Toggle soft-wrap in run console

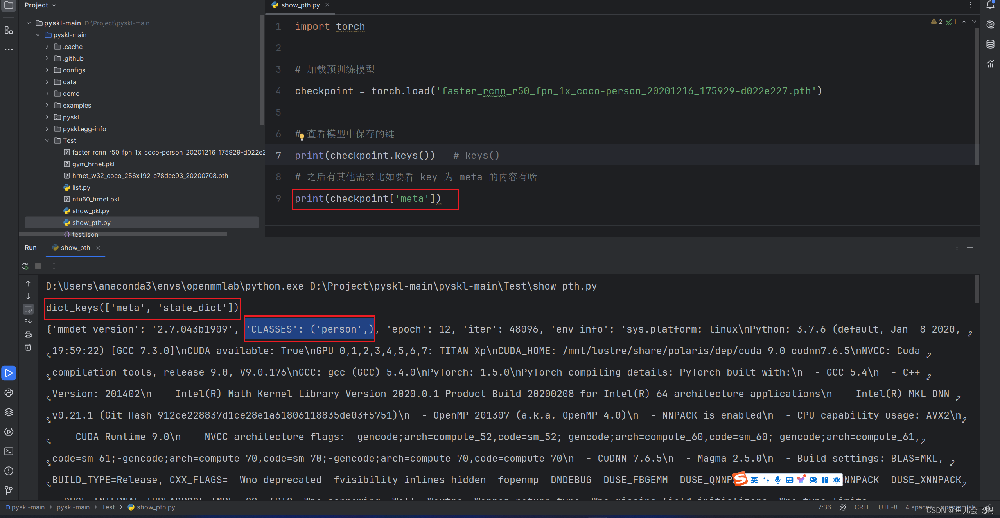pyautogui.click(x=28, y=309)
